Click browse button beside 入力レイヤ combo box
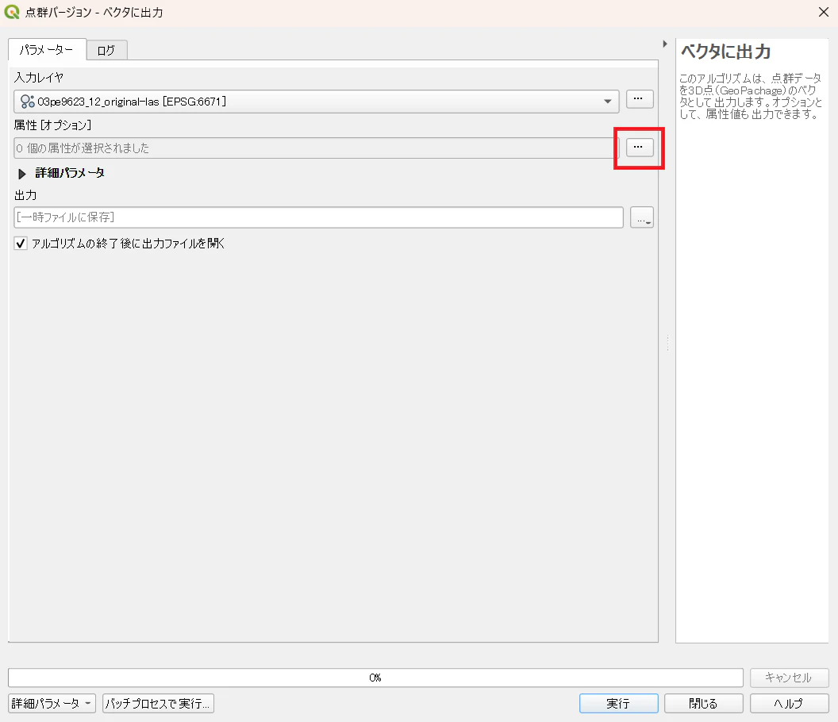Screen dimensions: 838x722 640,99
